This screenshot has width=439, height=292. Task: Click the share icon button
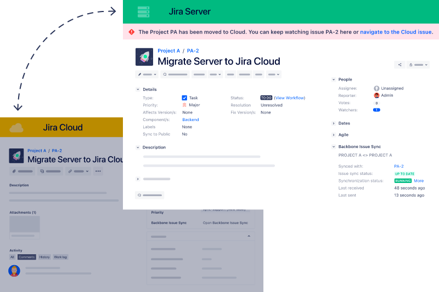[x=399, y=65]
